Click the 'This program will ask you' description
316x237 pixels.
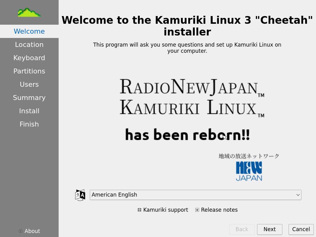(187, 48)
